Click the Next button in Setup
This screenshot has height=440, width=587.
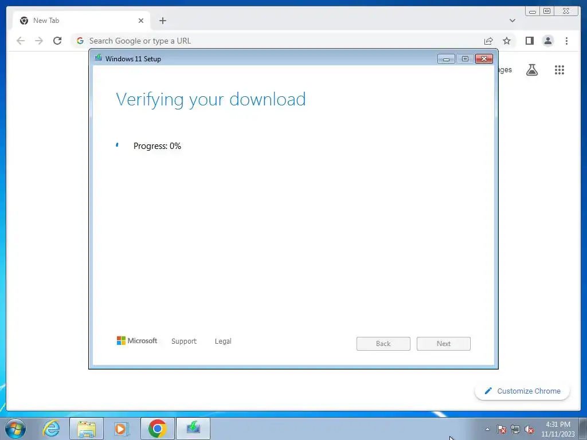pos(444,344)
